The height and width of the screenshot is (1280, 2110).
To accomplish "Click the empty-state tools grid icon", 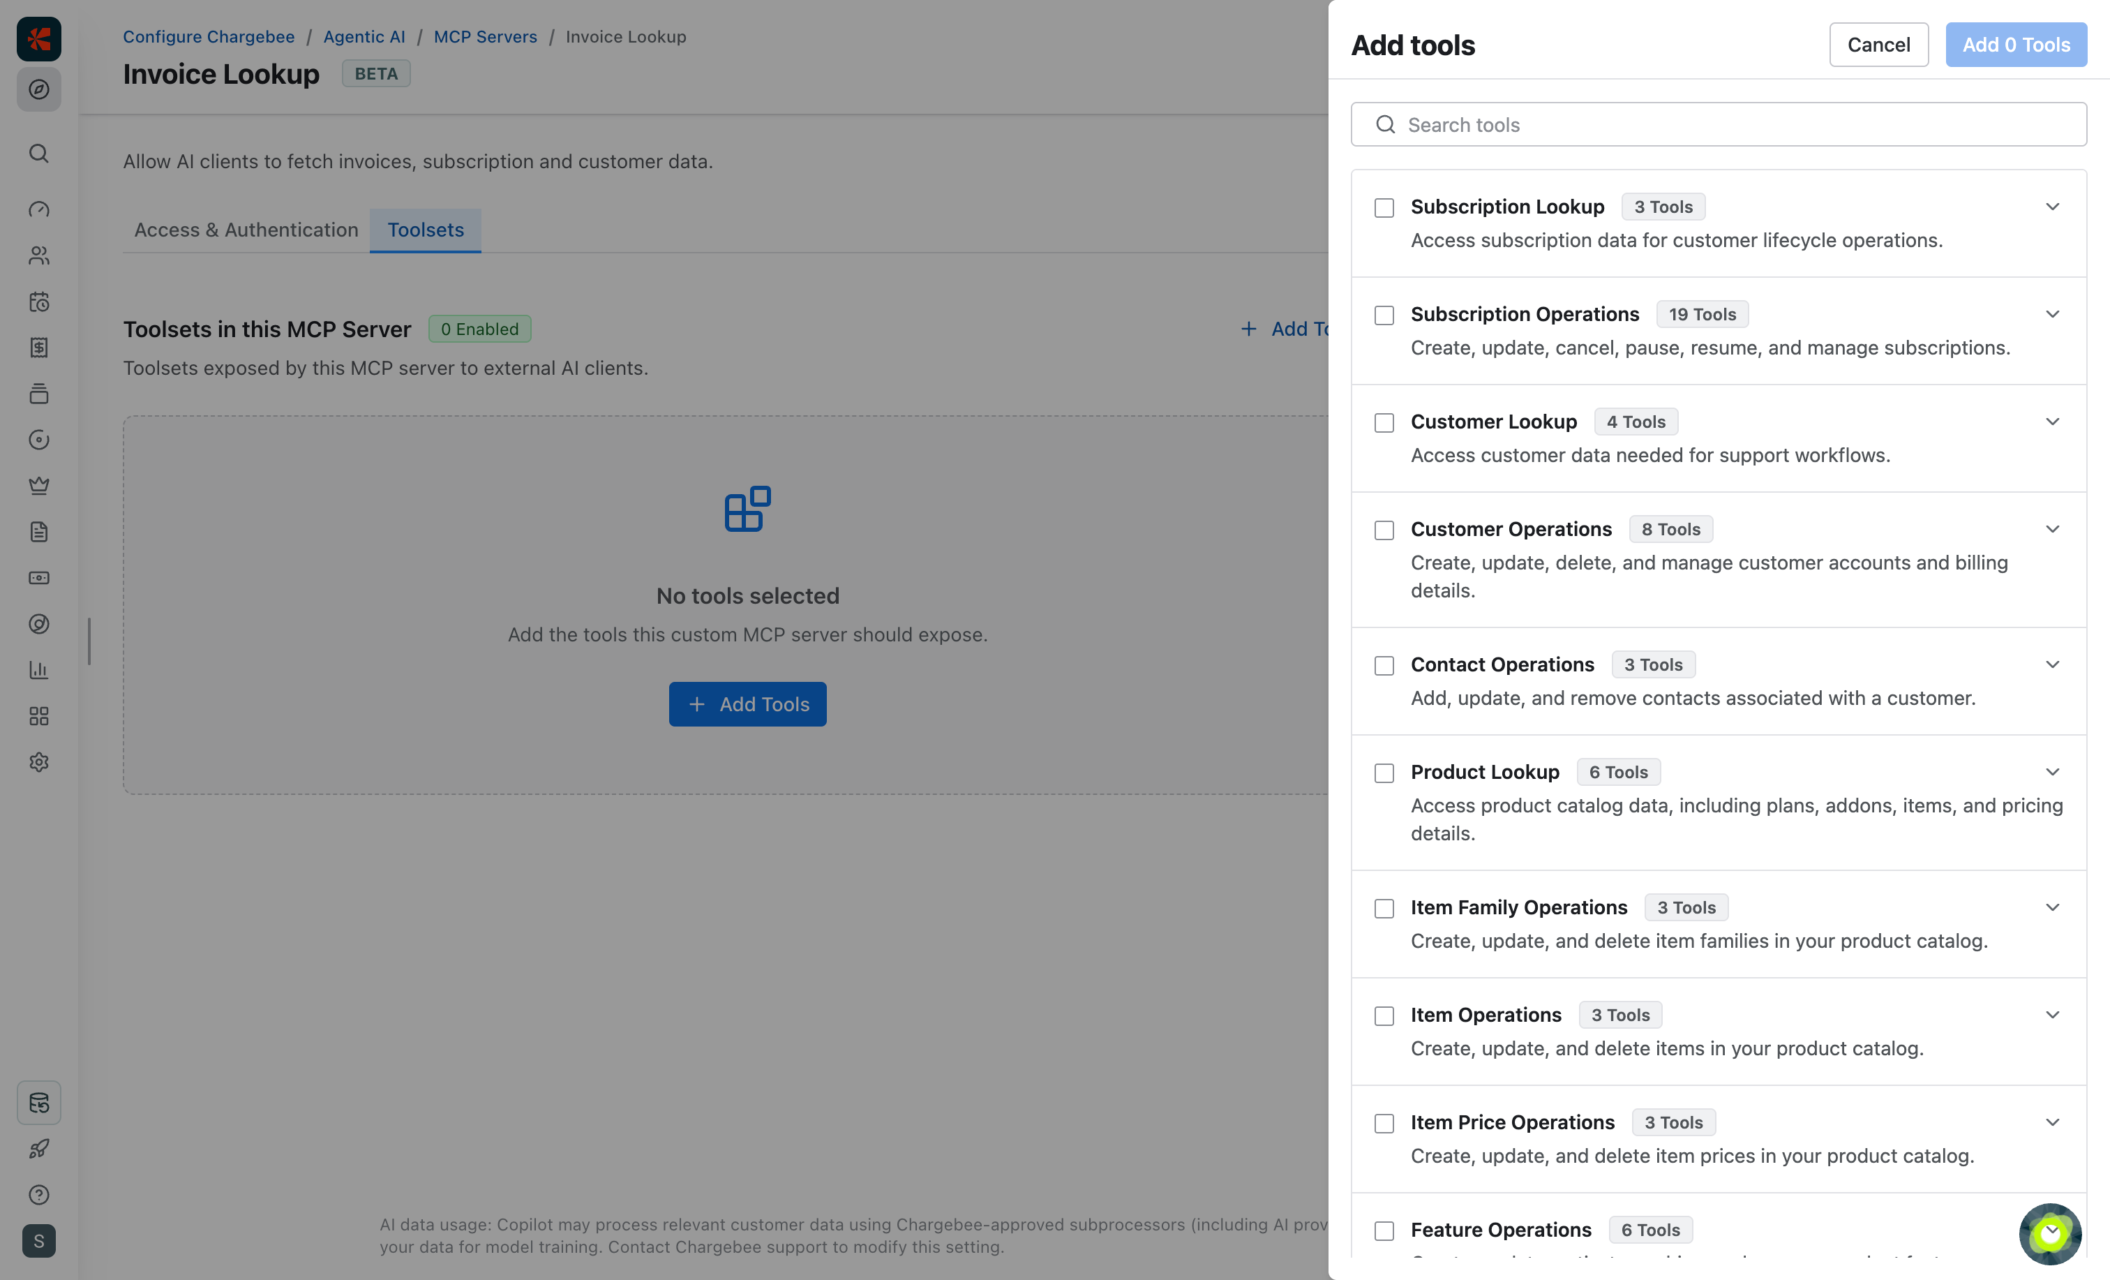I will [x=747, y=509].
